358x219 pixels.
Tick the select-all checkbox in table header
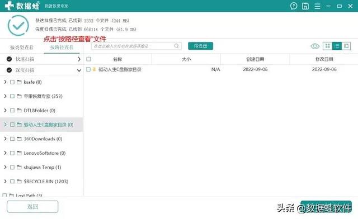click(x=88, y=59)
